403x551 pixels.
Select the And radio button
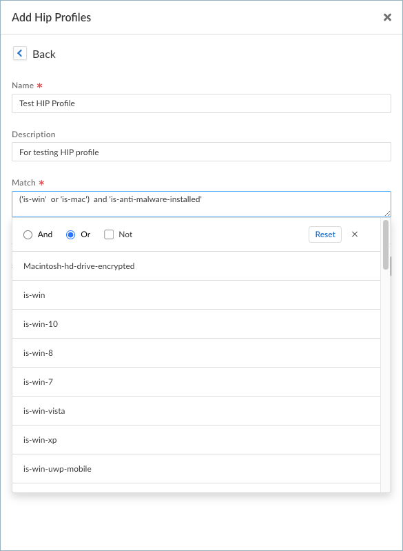point(28,234)
